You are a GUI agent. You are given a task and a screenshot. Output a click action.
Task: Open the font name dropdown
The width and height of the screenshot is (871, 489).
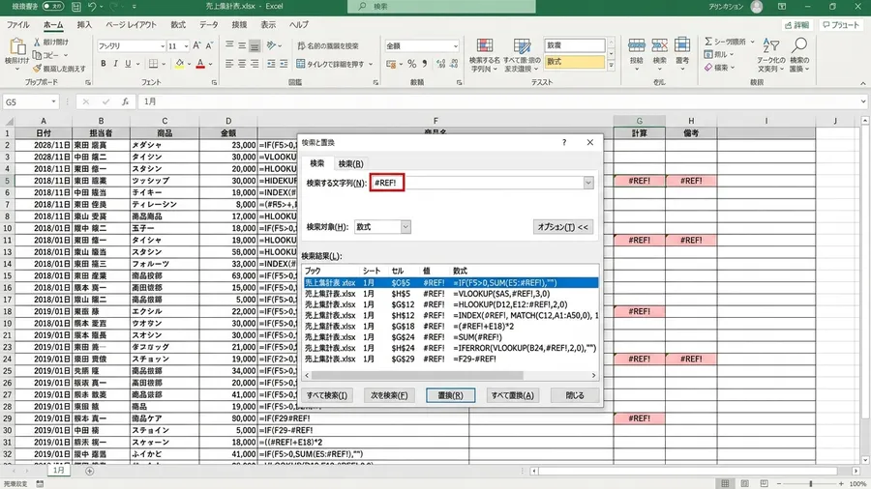pyautogui.click(x=163, y=46)
